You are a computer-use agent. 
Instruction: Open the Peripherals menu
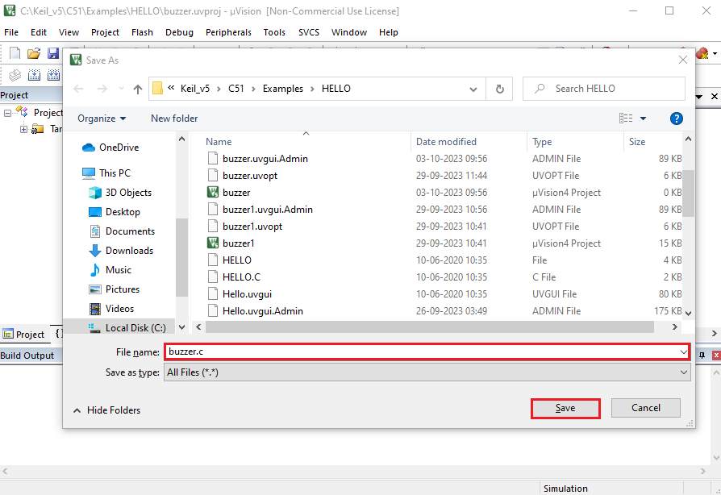[x=228, y=32]
